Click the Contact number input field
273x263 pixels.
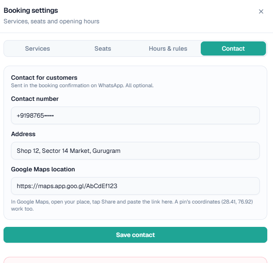135,115
